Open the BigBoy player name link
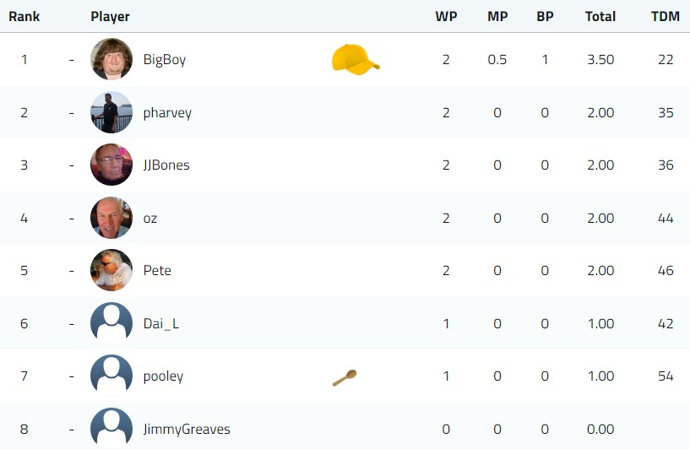Viewport: 690px width, 449px height. click(x=165, y=60)
